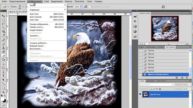This screenshot has width=193, height=108.
Task: Select the Lasso tool
Action: tap(3, 24)
